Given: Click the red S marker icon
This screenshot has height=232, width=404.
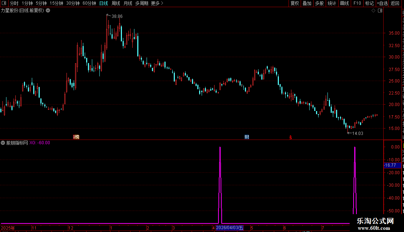Looking at the screenshot, I should coord(290,137).
